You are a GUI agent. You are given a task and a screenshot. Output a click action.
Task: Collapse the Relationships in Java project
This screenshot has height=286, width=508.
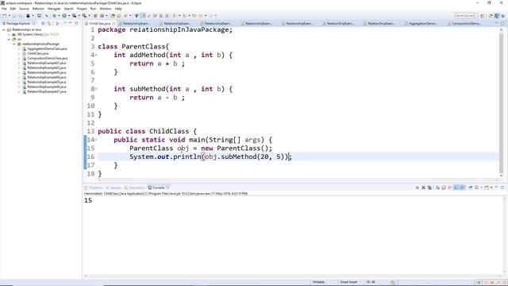click(4, 29)
